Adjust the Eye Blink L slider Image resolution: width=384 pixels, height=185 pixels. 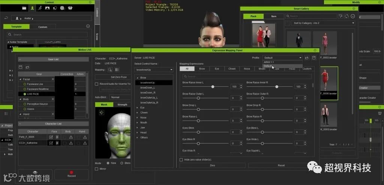[x=262, y=132]
